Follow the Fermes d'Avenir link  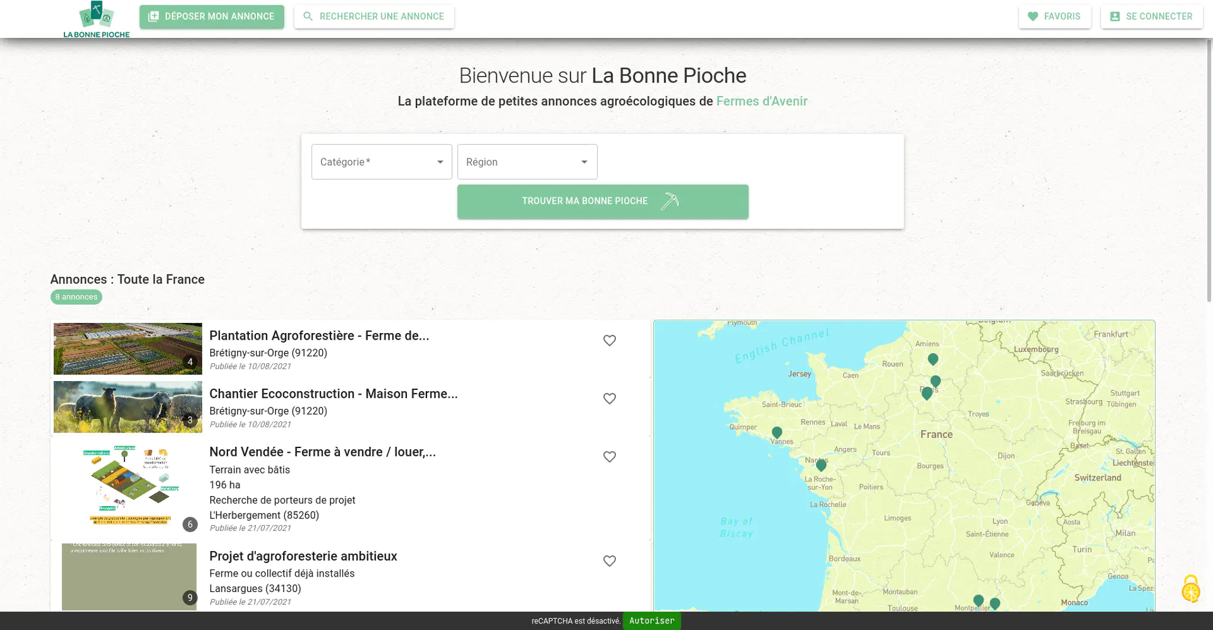coord(762,101)
